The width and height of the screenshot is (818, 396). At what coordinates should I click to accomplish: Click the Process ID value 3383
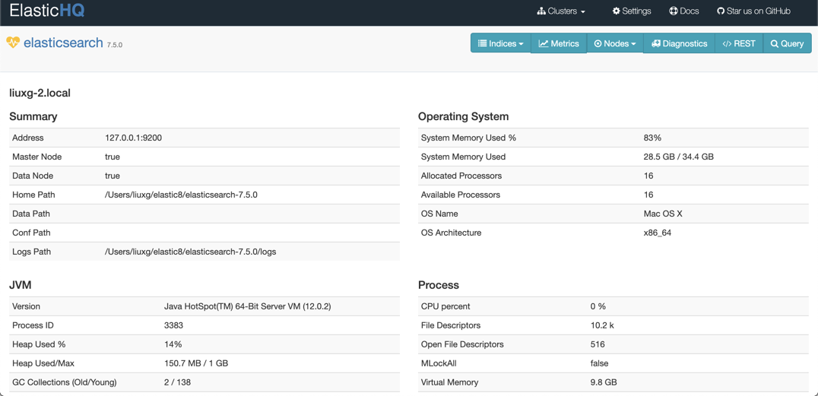[x=173, y=325]
